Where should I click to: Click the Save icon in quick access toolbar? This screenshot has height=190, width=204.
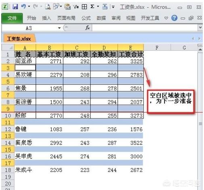pos(15,6)
